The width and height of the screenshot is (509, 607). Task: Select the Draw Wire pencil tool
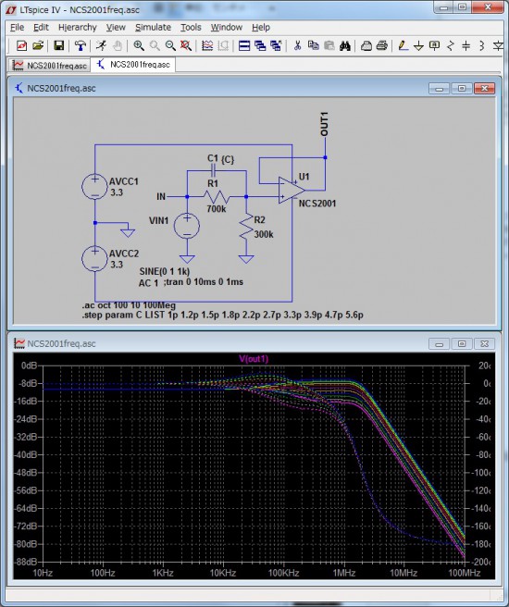pos(403,46)
